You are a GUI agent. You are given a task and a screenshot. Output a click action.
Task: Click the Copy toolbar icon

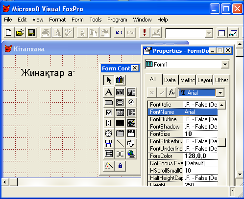pyautogui.click(x=94, y=33)
